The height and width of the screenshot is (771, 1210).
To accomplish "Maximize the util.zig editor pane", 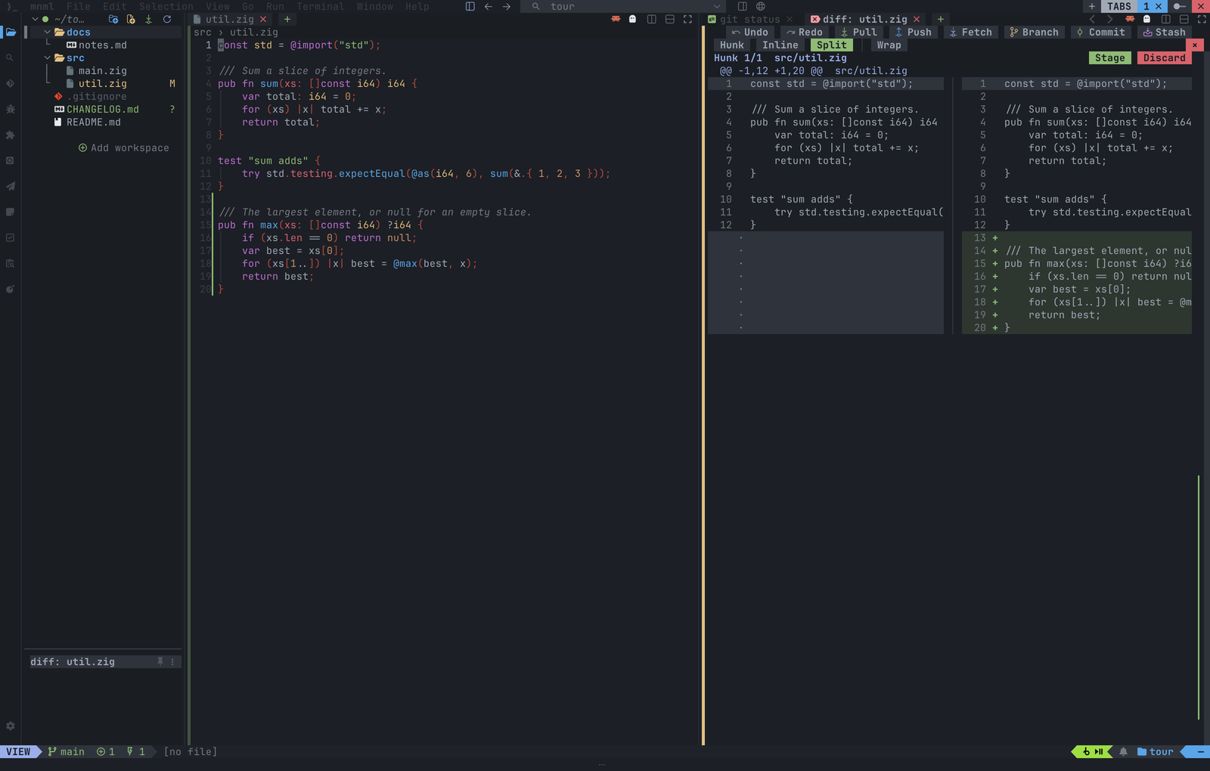I will (x=688, y=19).
